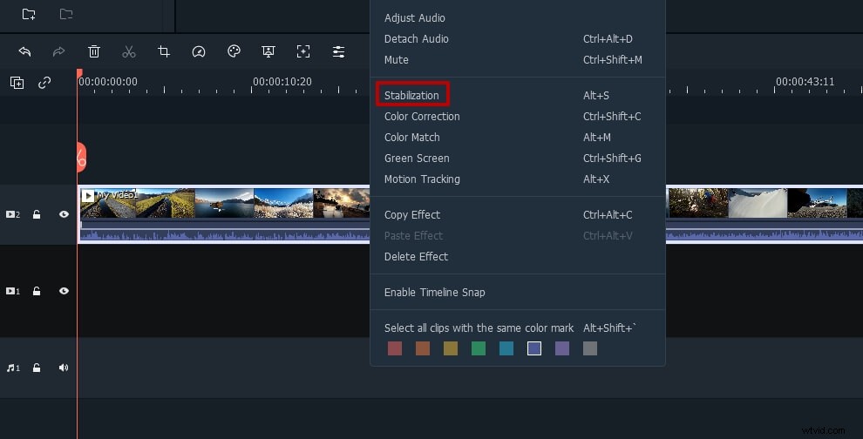Click the Undo arrow in timeline toolbar
The height and width of the screenshot is (439, 863).
point(24,51)
